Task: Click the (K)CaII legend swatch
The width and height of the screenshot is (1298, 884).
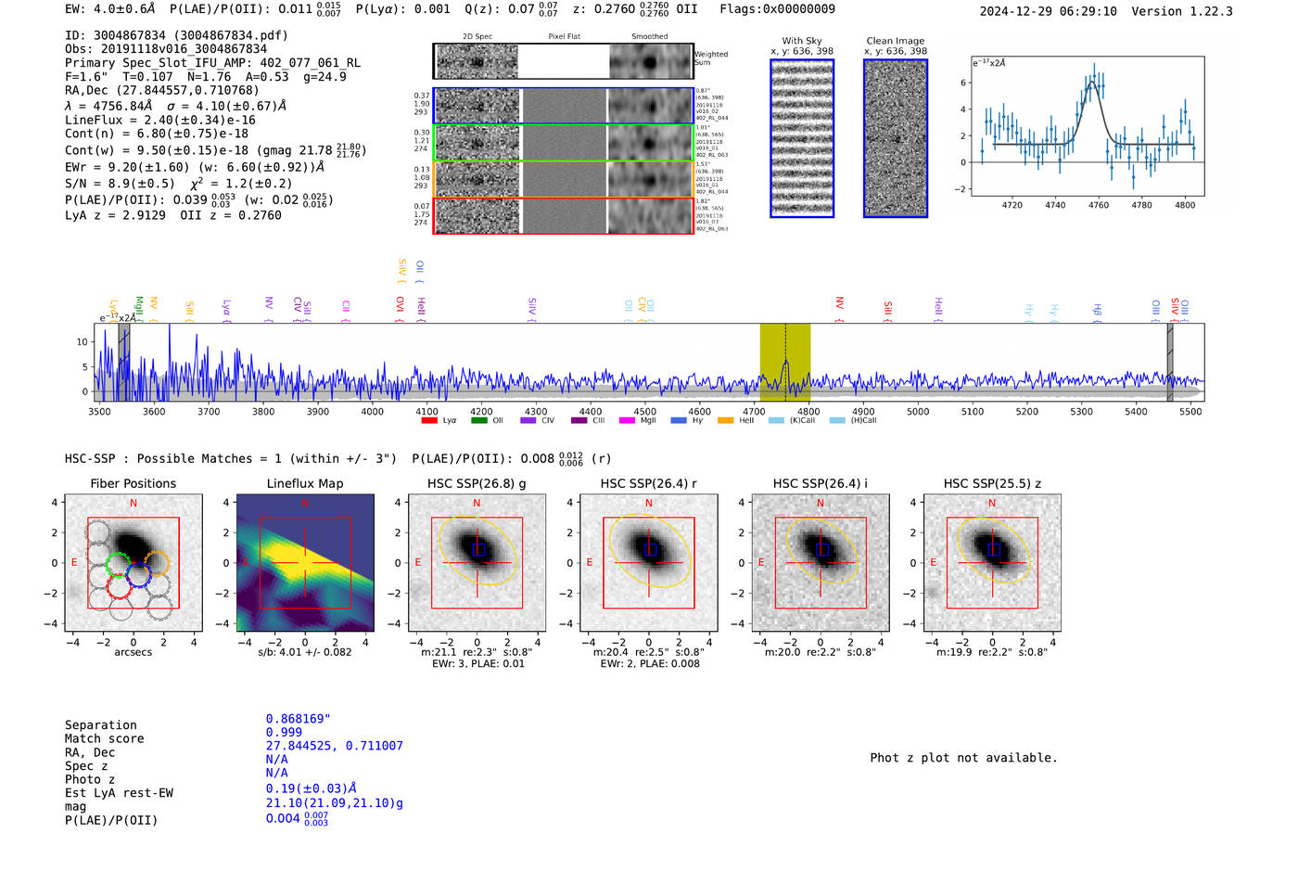Action: pos(776,420)
